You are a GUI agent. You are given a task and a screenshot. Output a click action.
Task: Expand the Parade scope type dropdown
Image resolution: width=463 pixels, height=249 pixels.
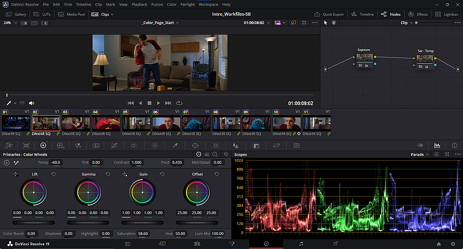(x=419, y=155)
